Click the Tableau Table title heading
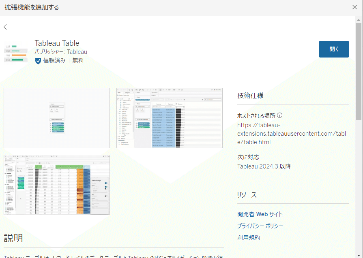 tap(57, 43)
